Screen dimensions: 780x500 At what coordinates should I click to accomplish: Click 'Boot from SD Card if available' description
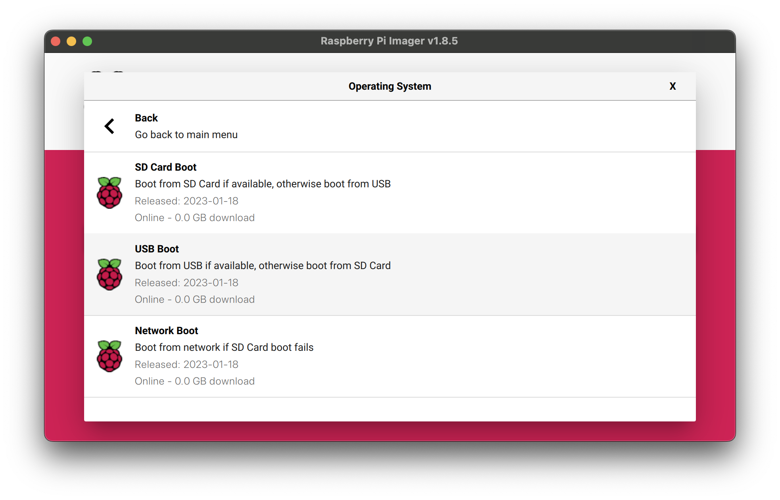[x=263, y=184]
